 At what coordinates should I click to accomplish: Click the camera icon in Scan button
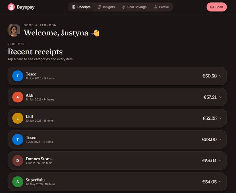pos(212,7)
